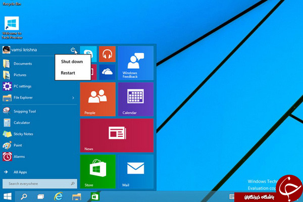Screen dimensions: 303x202
Task: Open the power options button
Action: [73, 49]
